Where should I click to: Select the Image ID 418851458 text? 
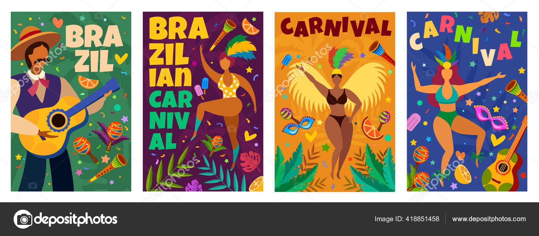(407, 219)
